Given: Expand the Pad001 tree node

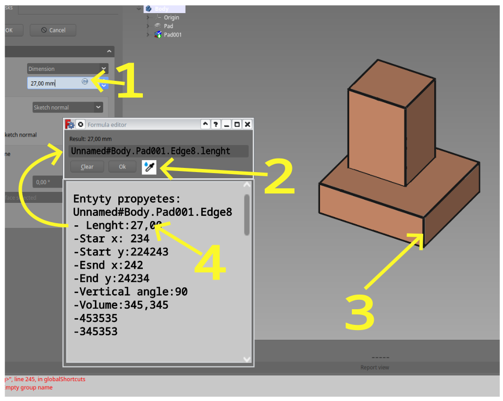Looking at the screenshot, I should pos(148,34).
